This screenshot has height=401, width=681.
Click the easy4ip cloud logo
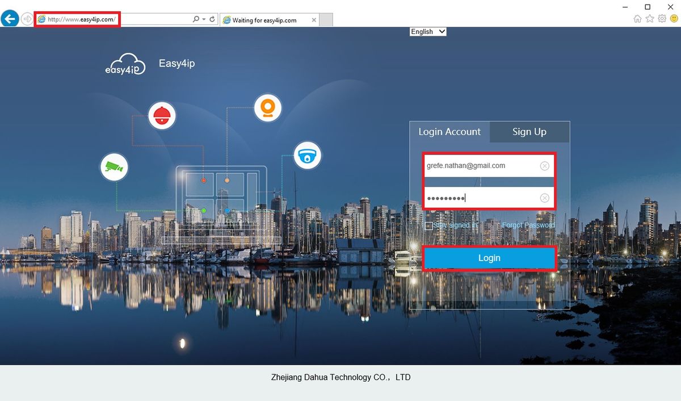point(125,64)
